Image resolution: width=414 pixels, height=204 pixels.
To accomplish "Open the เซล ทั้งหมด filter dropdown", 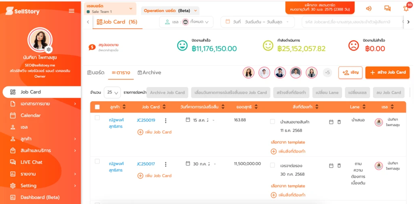I will pyautogui.click(x=186, y=22).
